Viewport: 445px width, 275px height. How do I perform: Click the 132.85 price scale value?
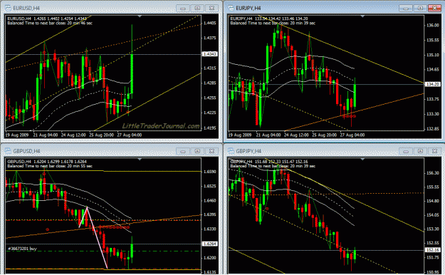click(432, 129)
